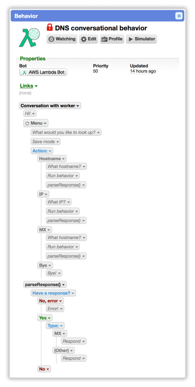The height and width of the screenshot is (387, 195).
Task: Click the red No, error node
Action: [x=51, y=301]
